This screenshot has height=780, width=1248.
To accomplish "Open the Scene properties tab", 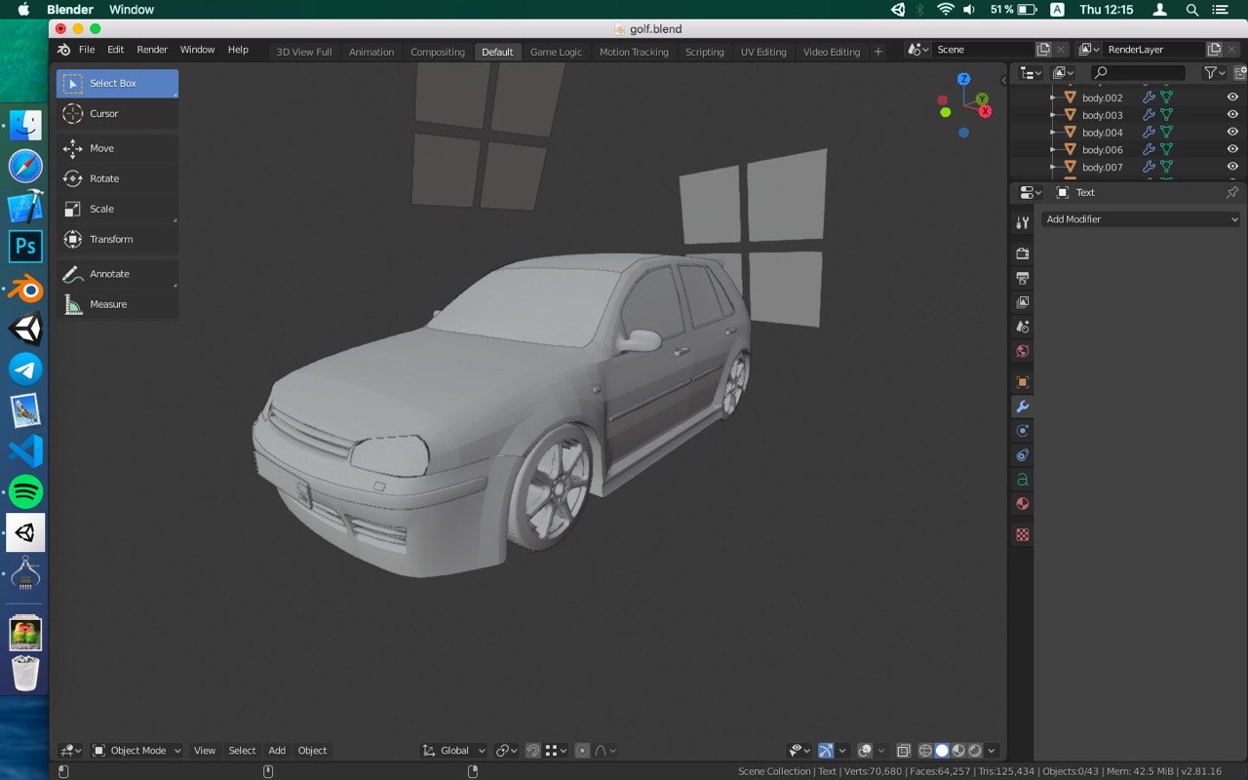I will coord(1022,327).
